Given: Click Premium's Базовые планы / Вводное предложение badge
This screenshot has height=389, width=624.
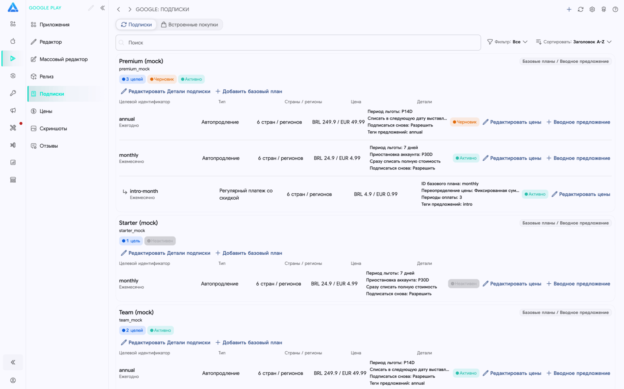Looking at the screenshot, I should pos(565,62).
